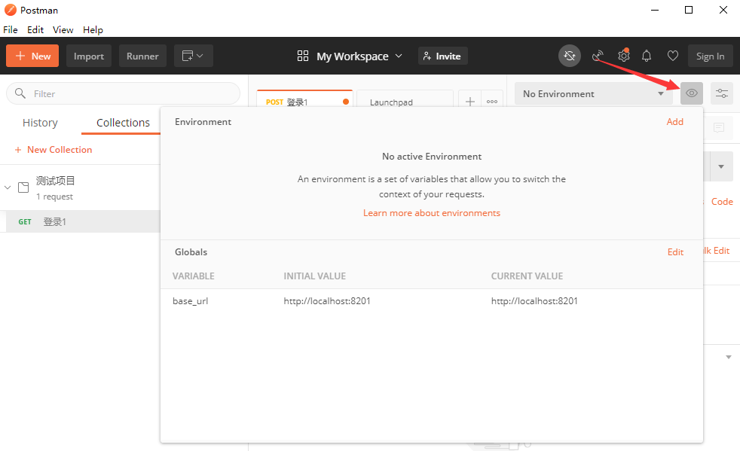Viewport: 740px width, 451px height.
Task: Click the 'No active Environment' heading
Action: pyautogui.click(x=432, y=156)
